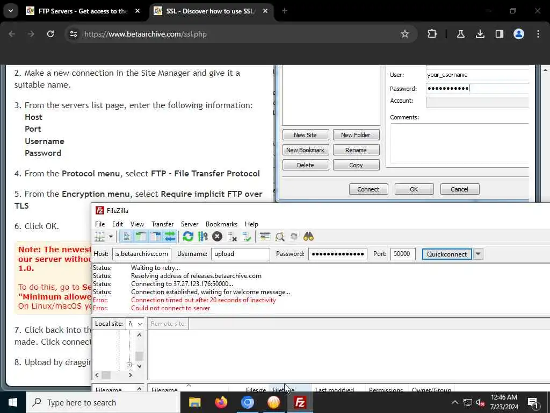Open the FileZilla File menu
550x413 pixels.
tap(100, 224)
